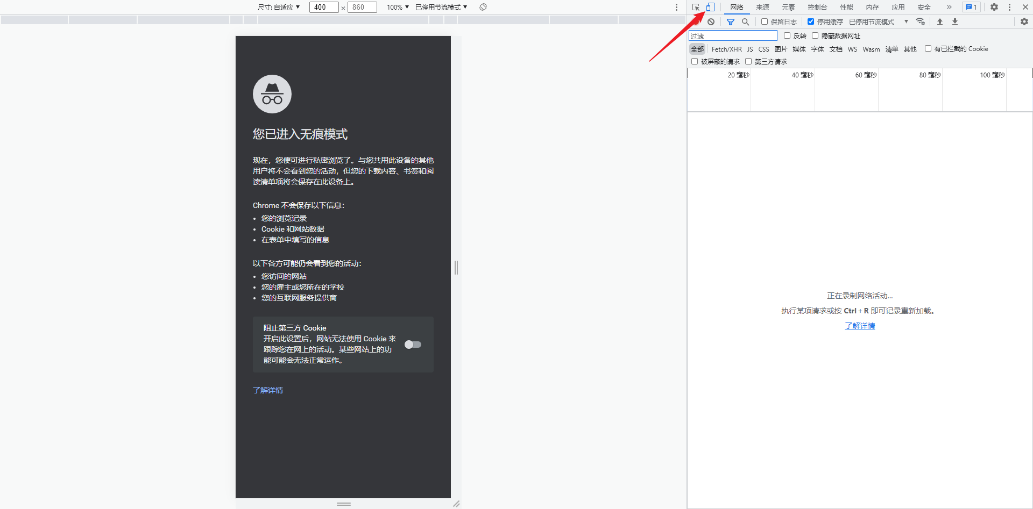Switch to the 来源 Sources tab
This screenshot has width=1033, height=509.
[762, 7]
